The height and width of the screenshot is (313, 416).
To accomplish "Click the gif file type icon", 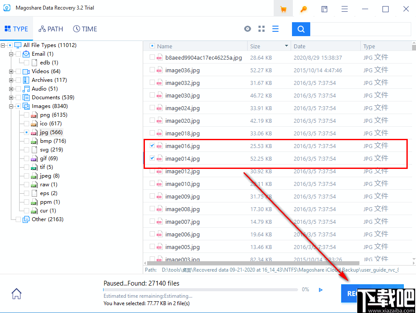I will pos(34,158).
